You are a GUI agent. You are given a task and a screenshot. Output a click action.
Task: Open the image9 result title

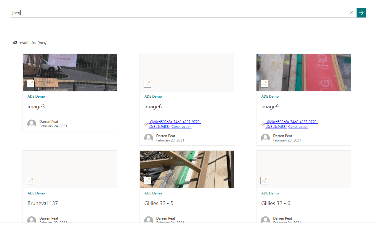point(270,107)
